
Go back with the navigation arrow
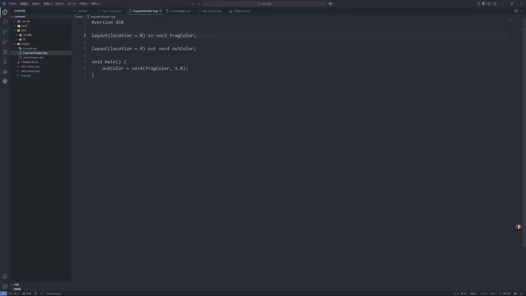pos(192,4)
